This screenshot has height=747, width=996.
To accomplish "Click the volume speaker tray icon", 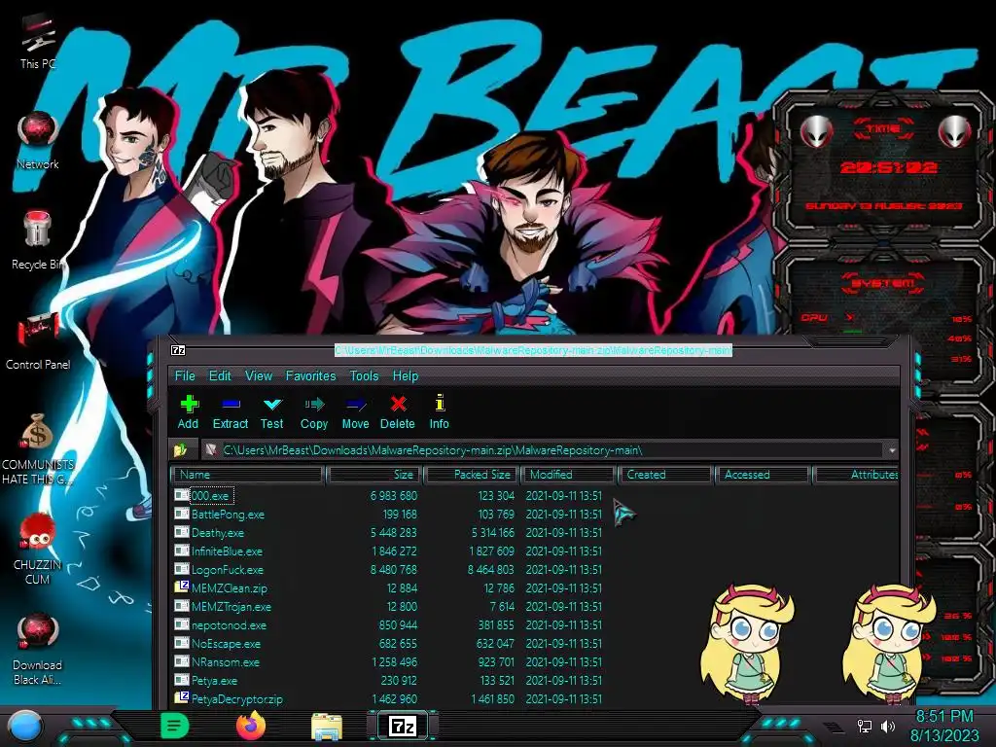I will coord(887,726).
